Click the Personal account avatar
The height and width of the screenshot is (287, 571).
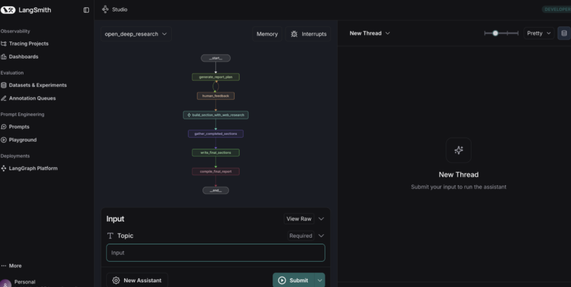[5, 284]
